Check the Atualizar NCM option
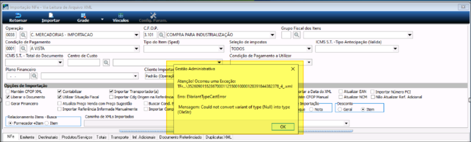The image size is (471, 142). [x=341, y=97]
